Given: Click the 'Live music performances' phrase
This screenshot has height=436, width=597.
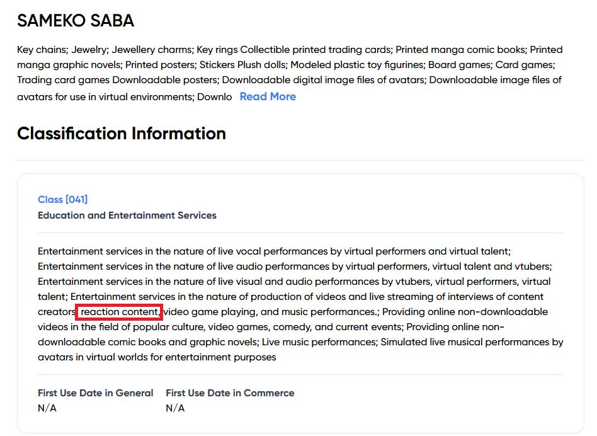Looking at the screenshot, I should coord(319,342).
